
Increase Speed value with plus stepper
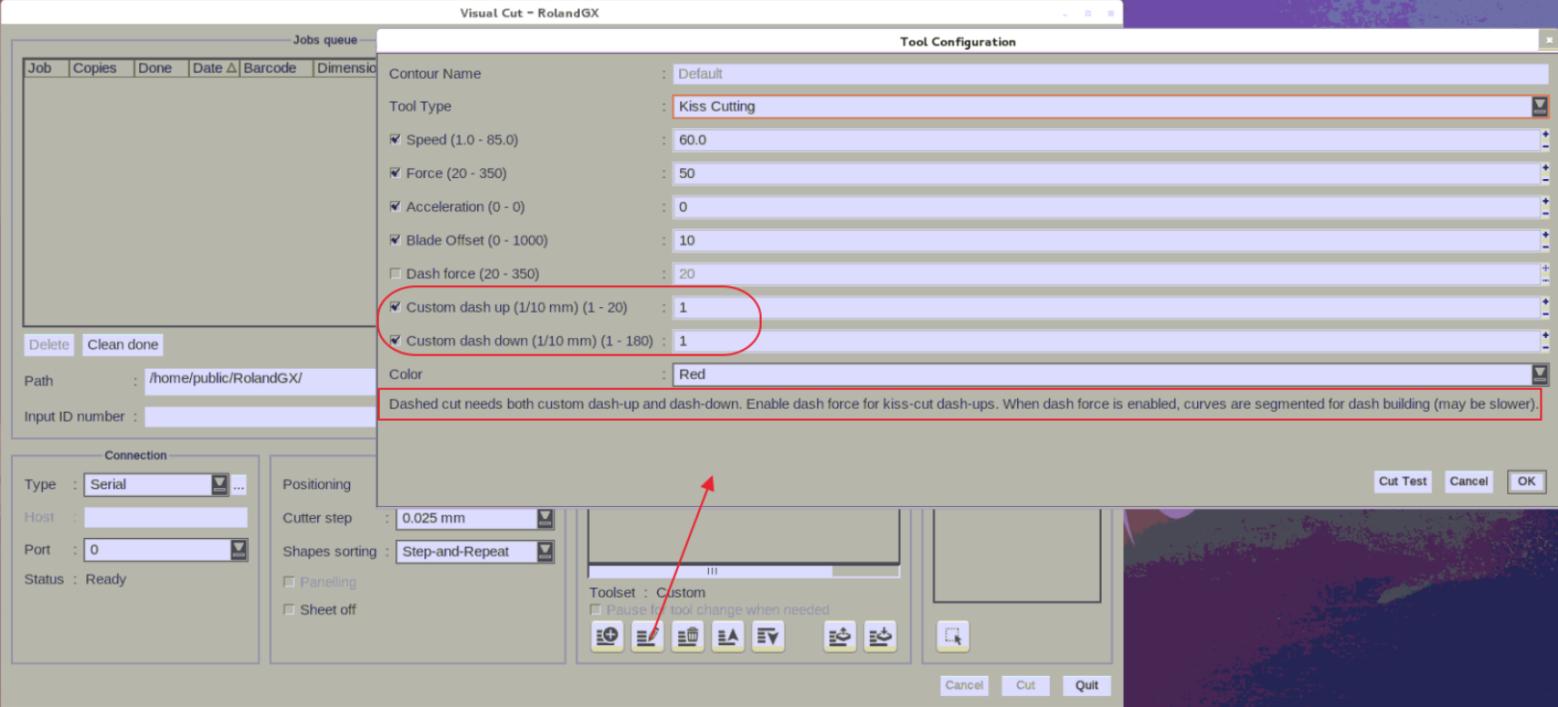pos(1544,134)
